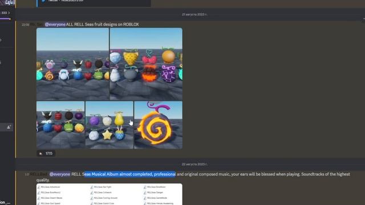Screen dimensions: 365x205
Task: Open the first fruit designs image with small fruits
Action: coord(72,64)
